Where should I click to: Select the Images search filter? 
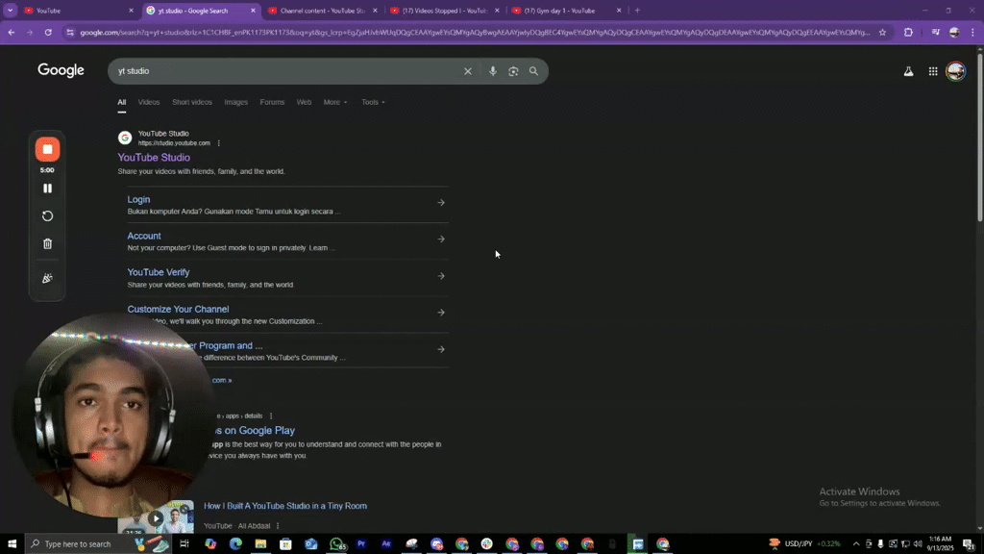(x=236, y=102)
